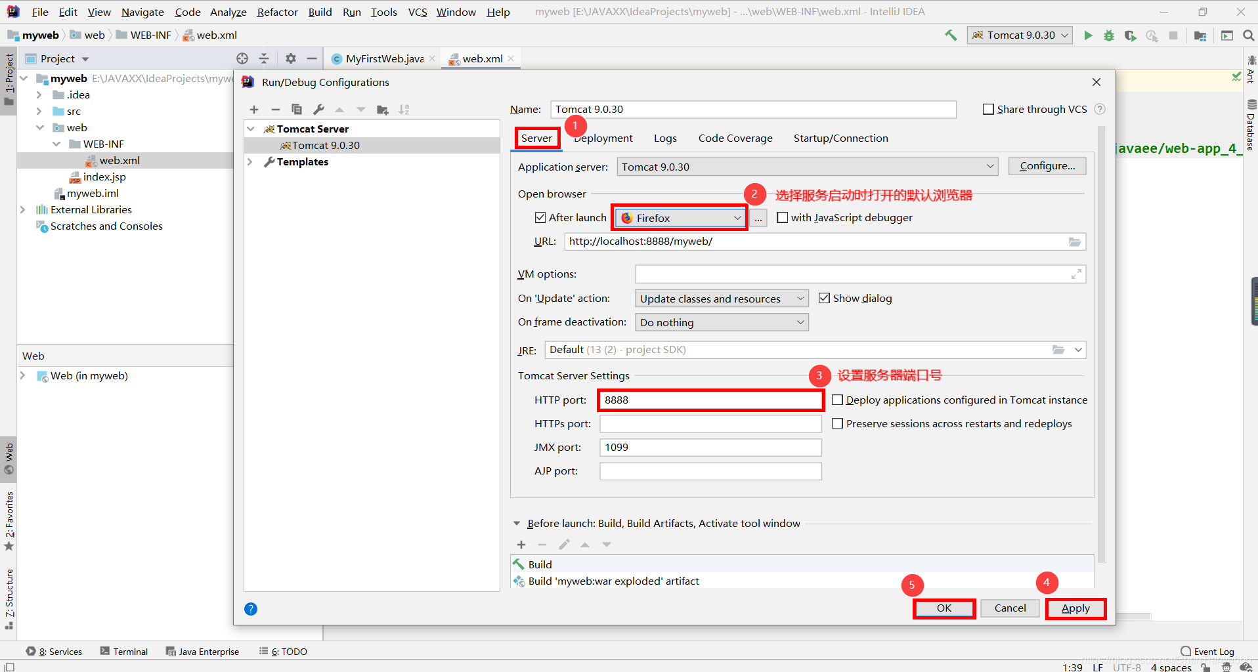Image resolution: width=1258 pixels, height=672 pixels.
Task: Click the Configure... button
Action: (x=1047, y=166)
